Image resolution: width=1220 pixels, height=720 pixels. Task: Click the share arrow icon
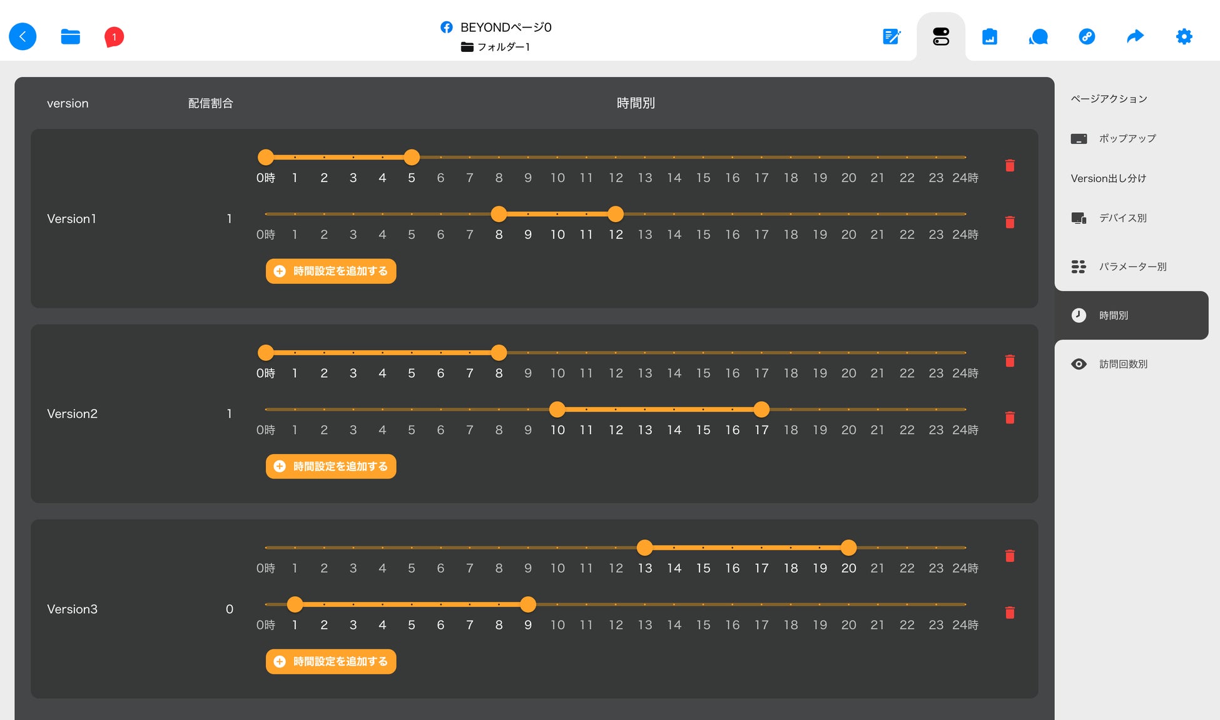(1135, 36)
